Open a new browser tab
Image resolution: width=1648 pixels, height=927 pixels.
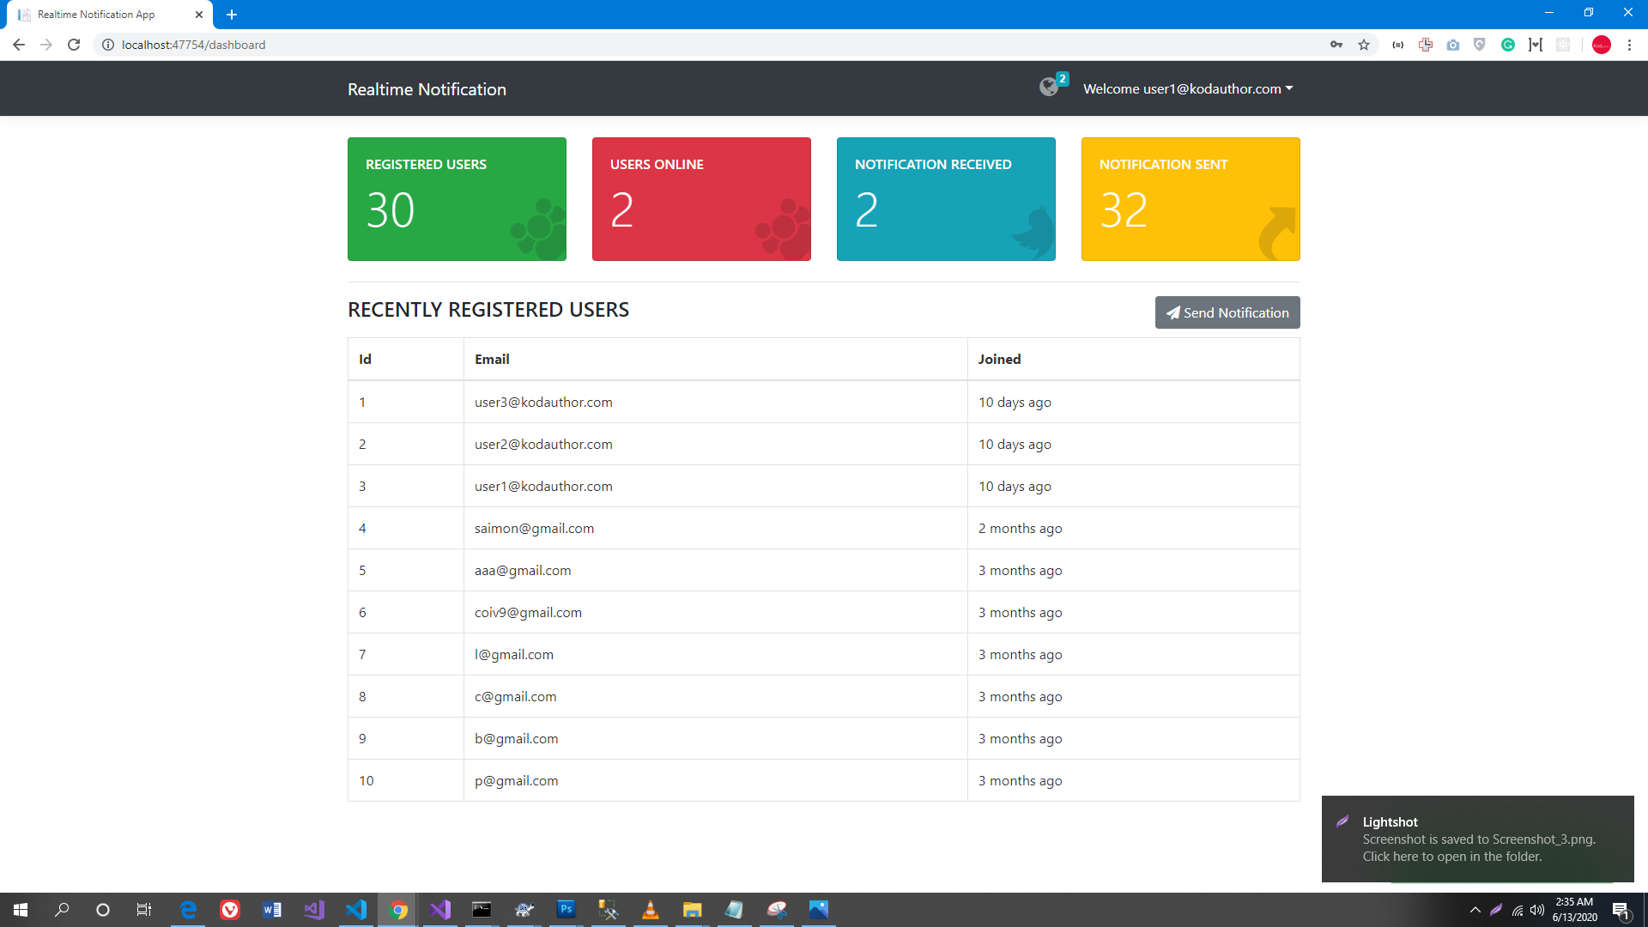[232, 15]
